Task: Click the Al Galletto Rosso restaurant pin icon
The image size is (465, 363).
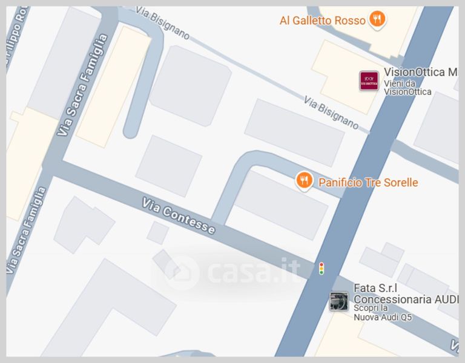Action: [377, 19]
